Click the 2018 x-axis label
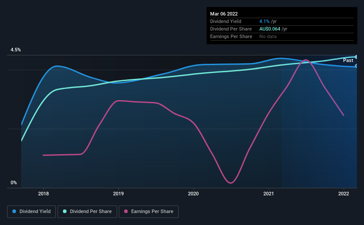The image size is (364, 225). [x=43, y=194]
